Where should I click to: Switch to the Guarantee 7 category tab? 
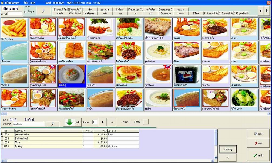tap(166, 9)
